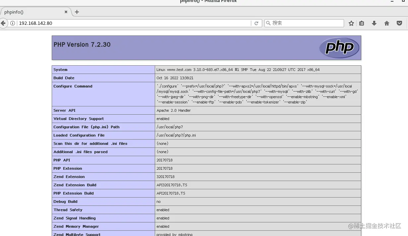Click the '/usr/local/php7' path value
This screenshot has width=408, height=236.
(x=170, y=127)
